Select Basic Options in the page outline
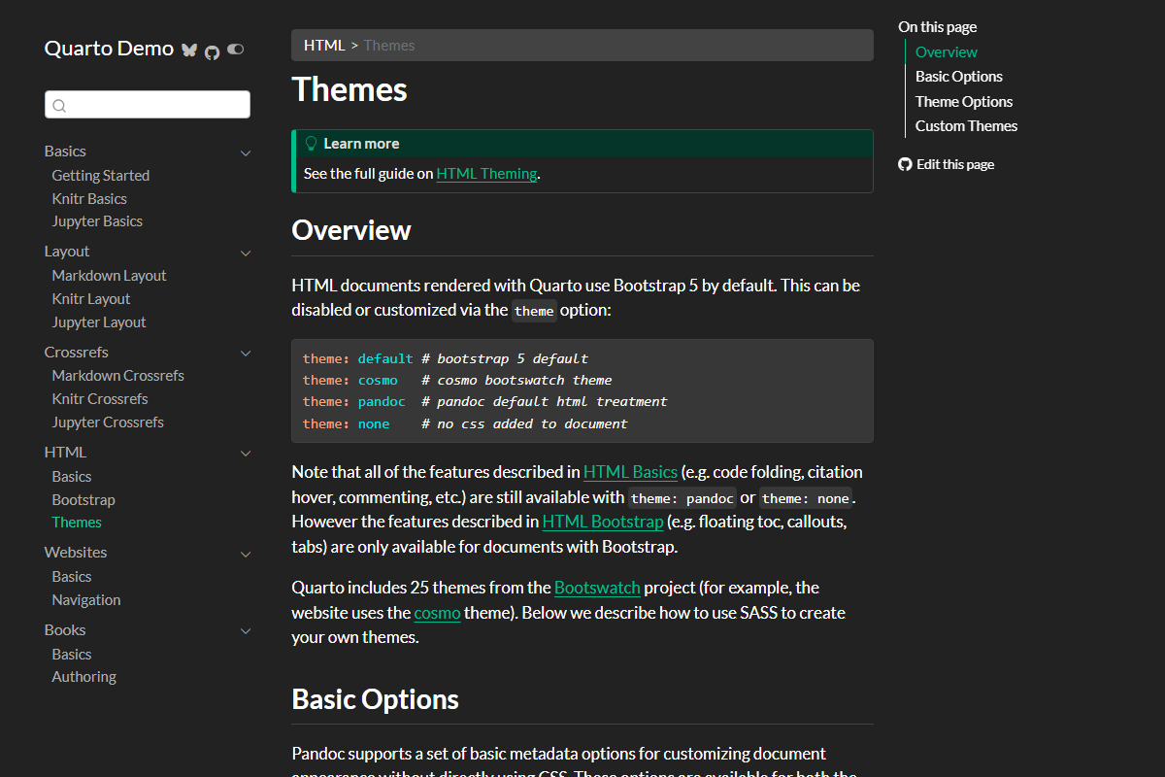 pyautogui.click(x=959, y=76)
